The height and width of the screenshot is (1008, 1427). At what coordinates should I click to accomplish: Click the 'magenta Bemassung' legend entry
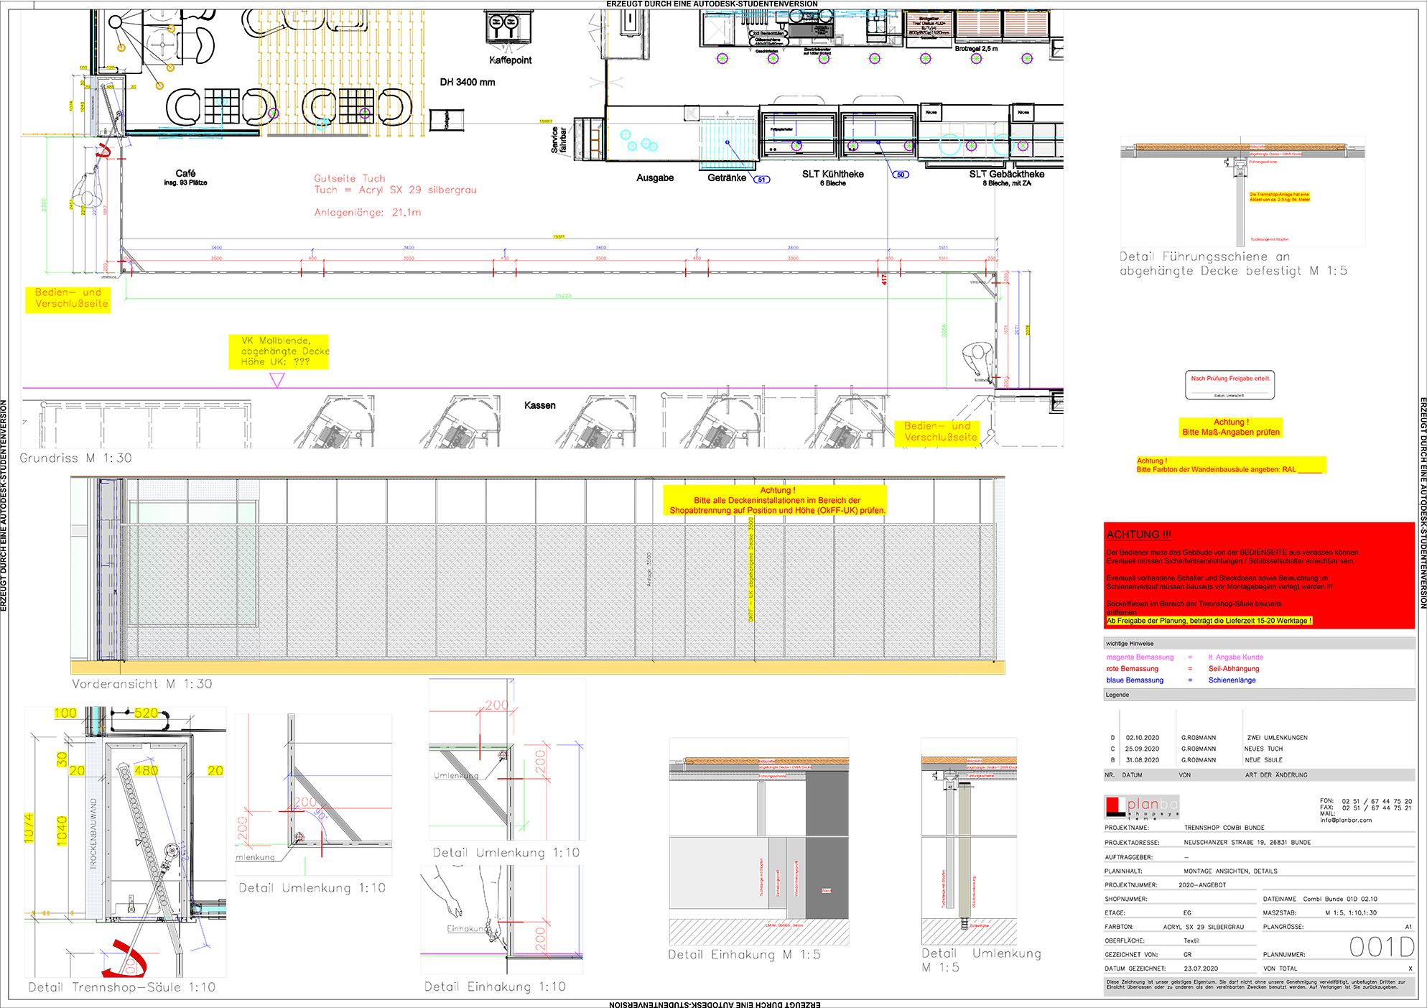point(1140,657)
